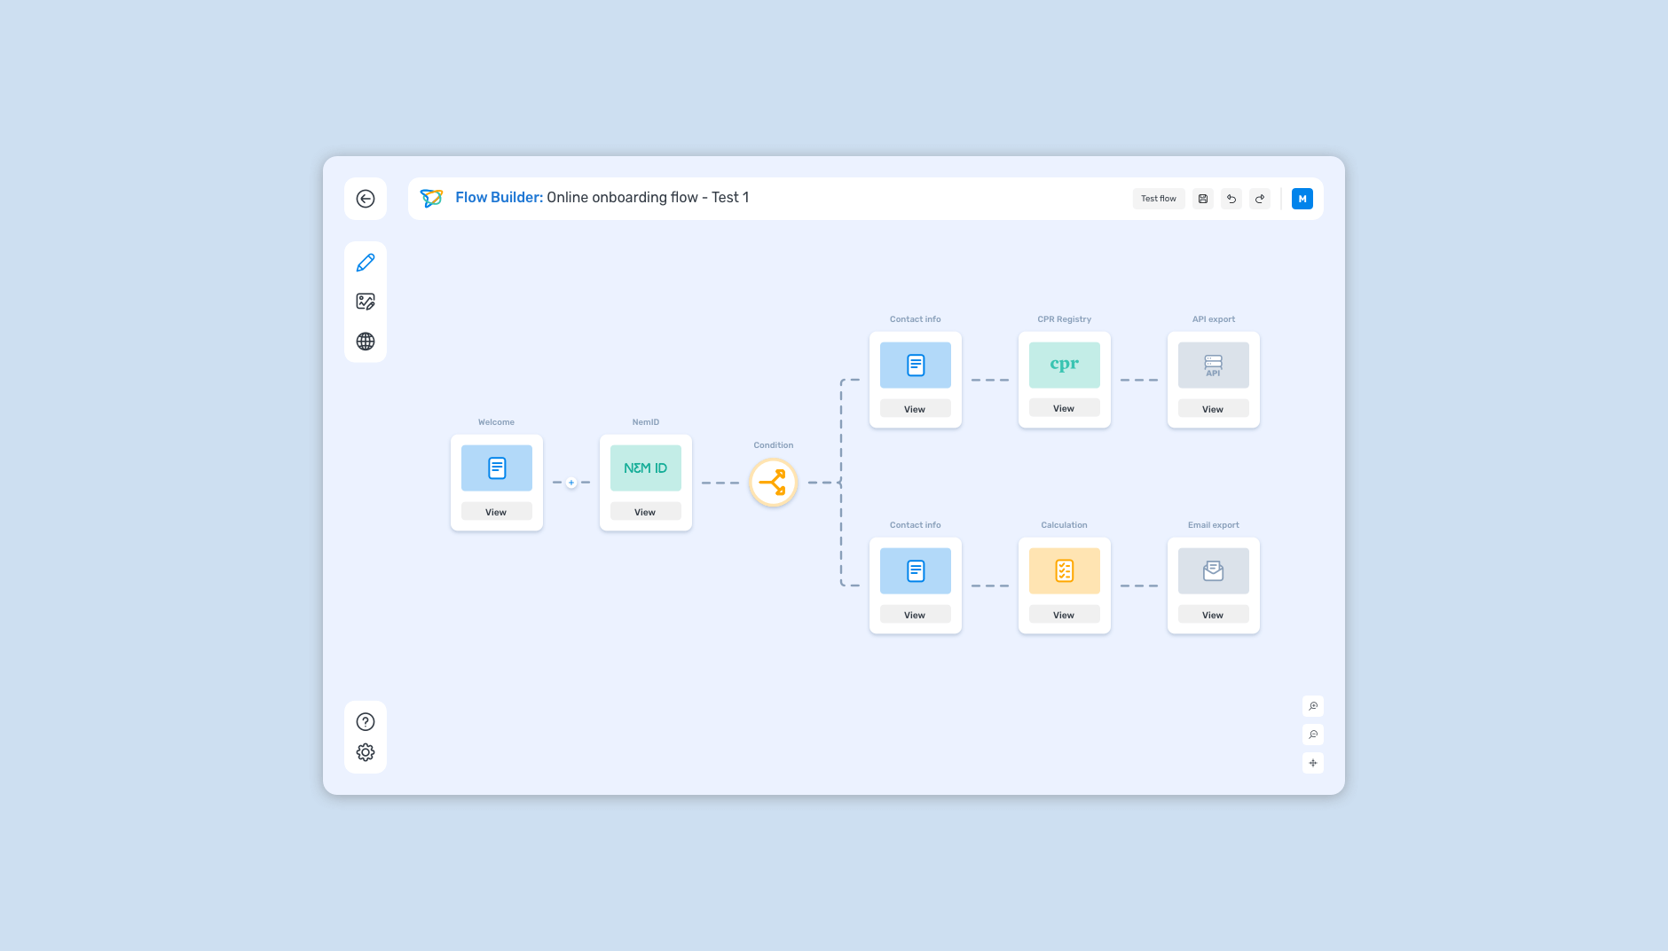View the upper Contact info step
The width and height of the screenshot is (1668, 951).
pos(916,409)
